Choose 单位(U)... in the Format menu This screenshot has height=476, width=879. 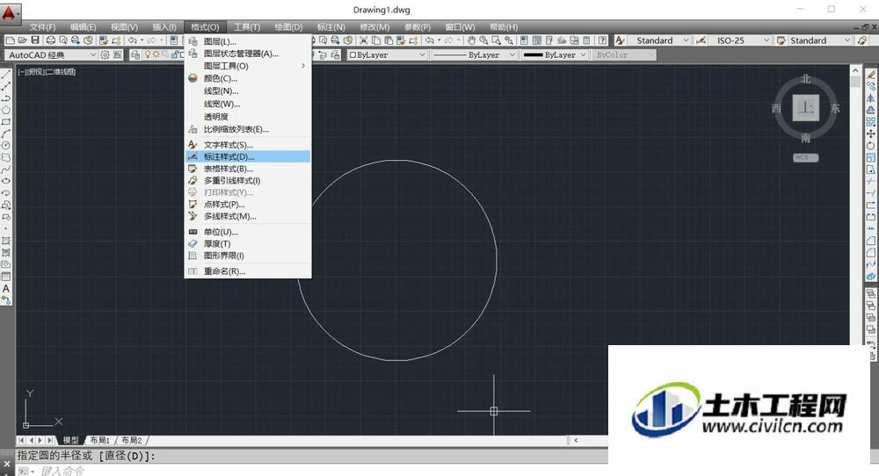pyautogui.click(x=248, y=232)
